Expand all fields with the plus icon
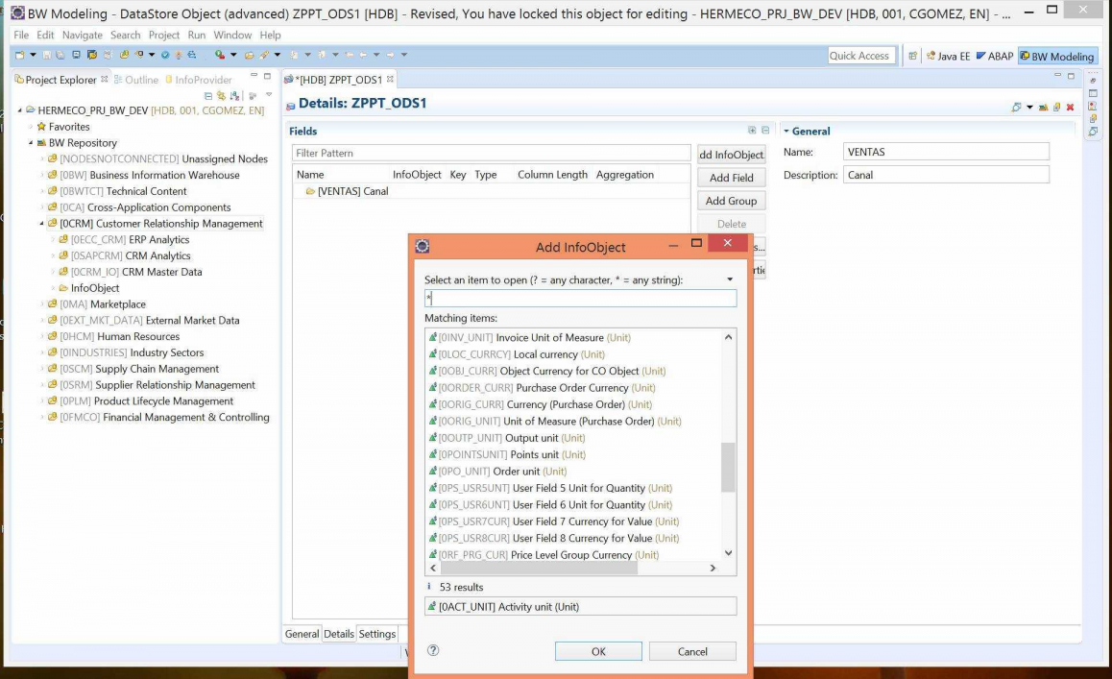This screenshot has width=1112, height=679. pyautogui.click(x=752, y=129)
